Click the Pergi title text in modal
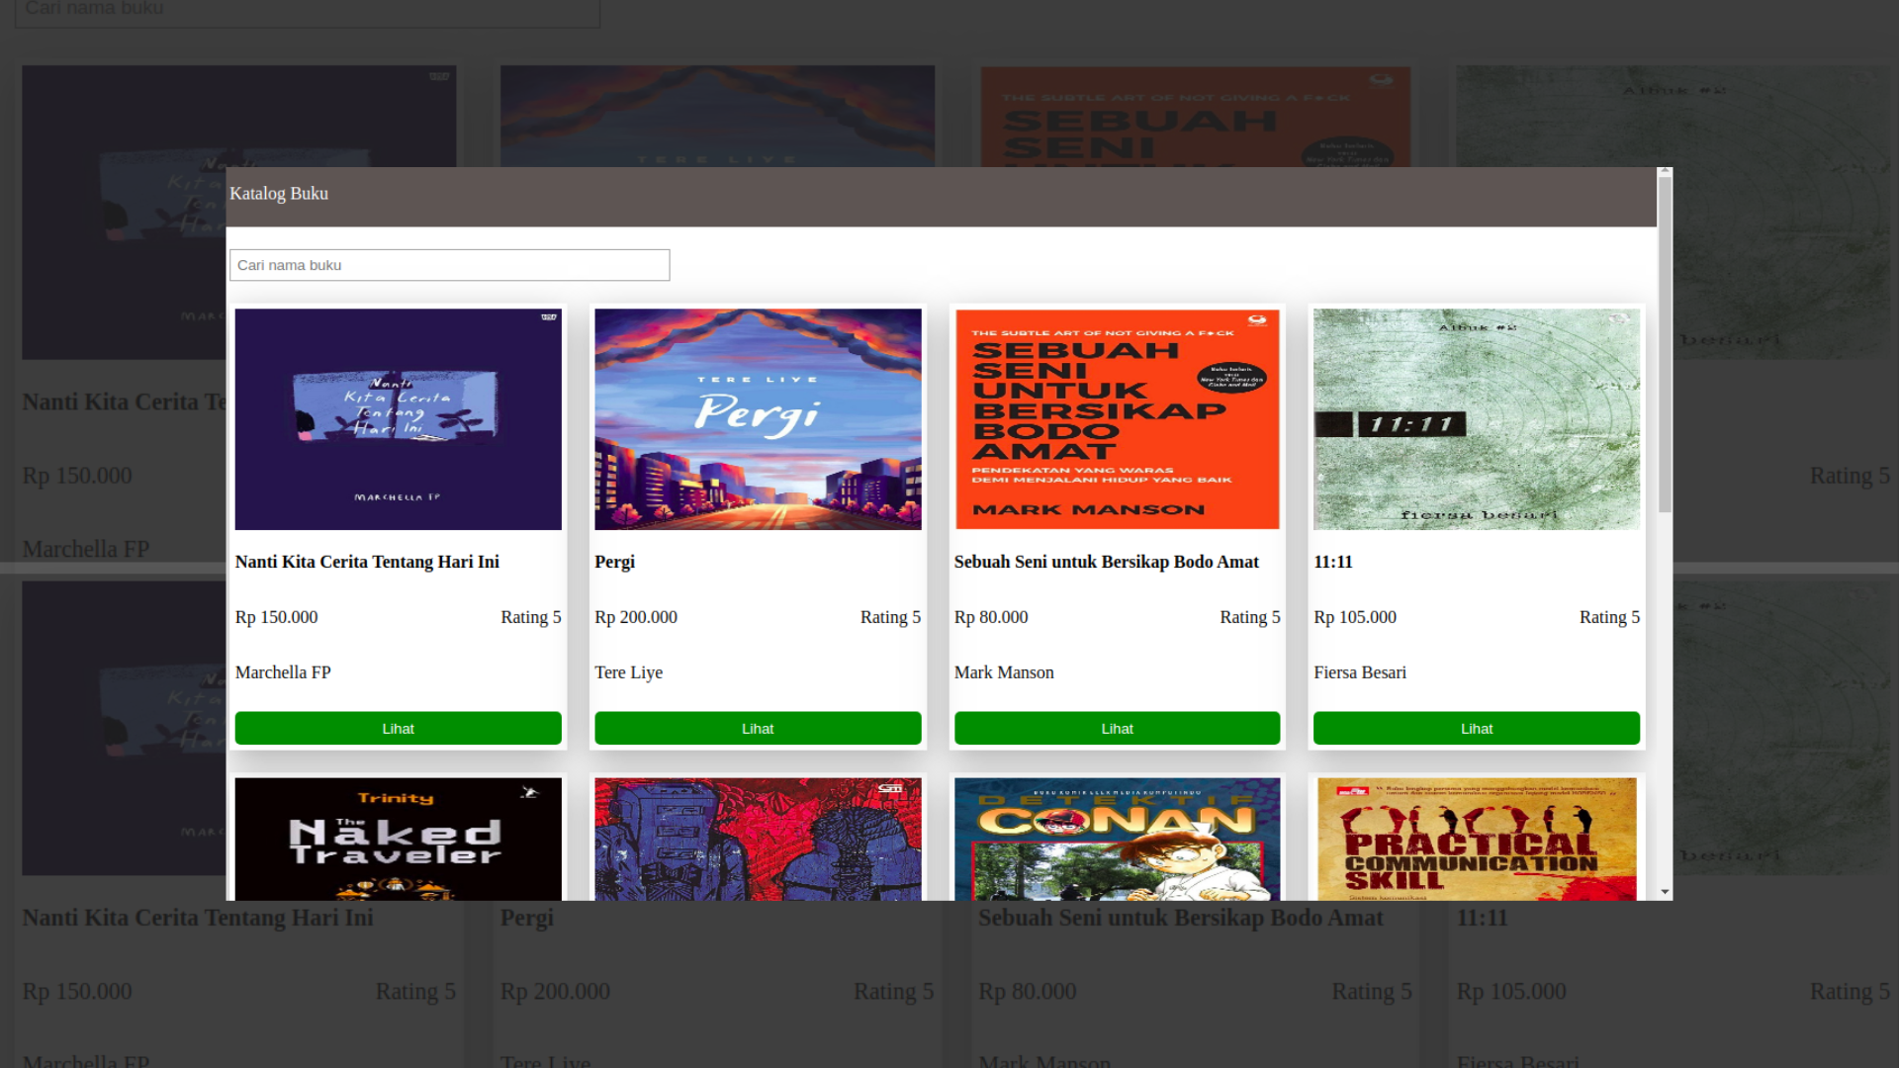The image size is (1899, 1068). click(614, 562)
